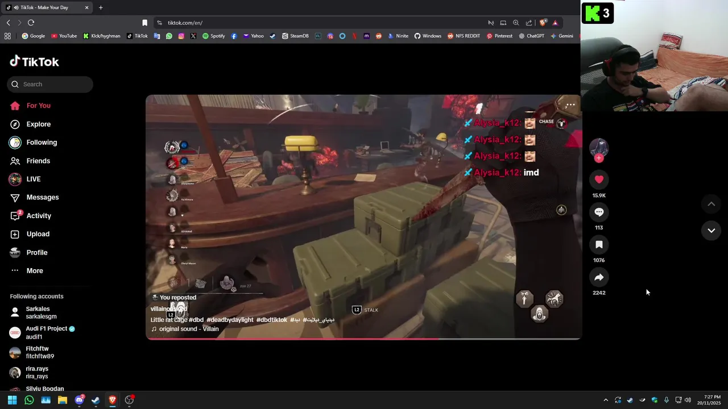Open the Kick/hyghman bookmark
This screenshot has height=409, width=728.
[x=101, y=36]
